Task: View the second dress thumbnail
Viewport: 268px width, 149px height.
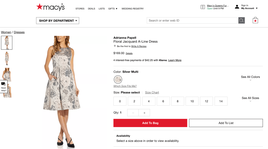Action: pyautogui.click(x=7, y=59)
